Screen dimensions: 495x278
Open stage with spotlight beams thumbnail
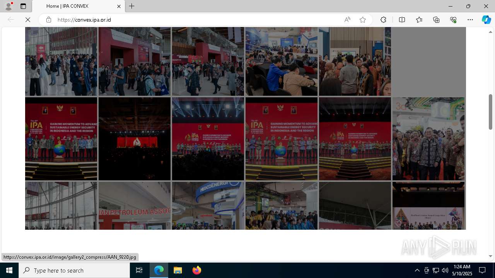pyautogui.click(x=208, y=139)
